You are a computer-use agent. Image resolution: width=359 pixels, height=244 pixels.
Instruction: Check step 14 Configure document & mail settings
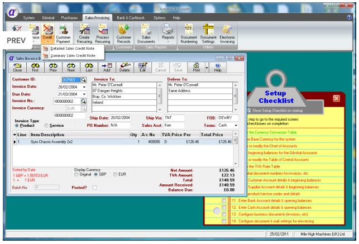point(224,221)
